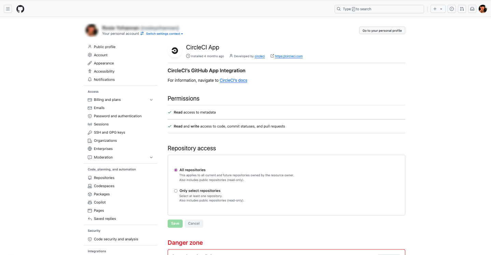Open the issues icon in header

[x=452, y=9]
